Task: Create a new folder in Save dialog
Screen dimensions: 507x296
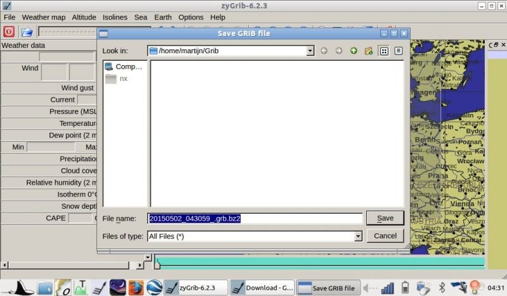Action: [369, 51]
